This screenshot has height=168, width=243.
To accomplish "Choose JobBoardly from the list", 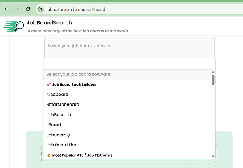I will [127, 135].
